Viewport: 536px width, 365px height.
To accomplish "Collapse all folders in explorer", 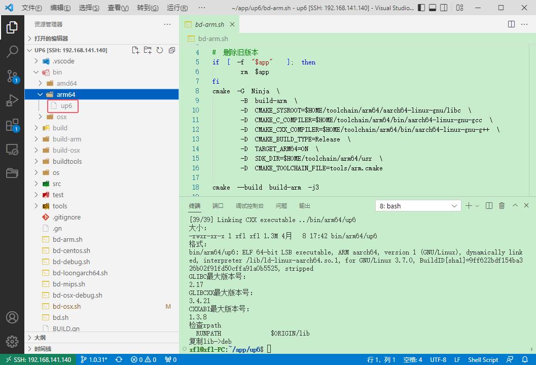I will coord(172,50).
